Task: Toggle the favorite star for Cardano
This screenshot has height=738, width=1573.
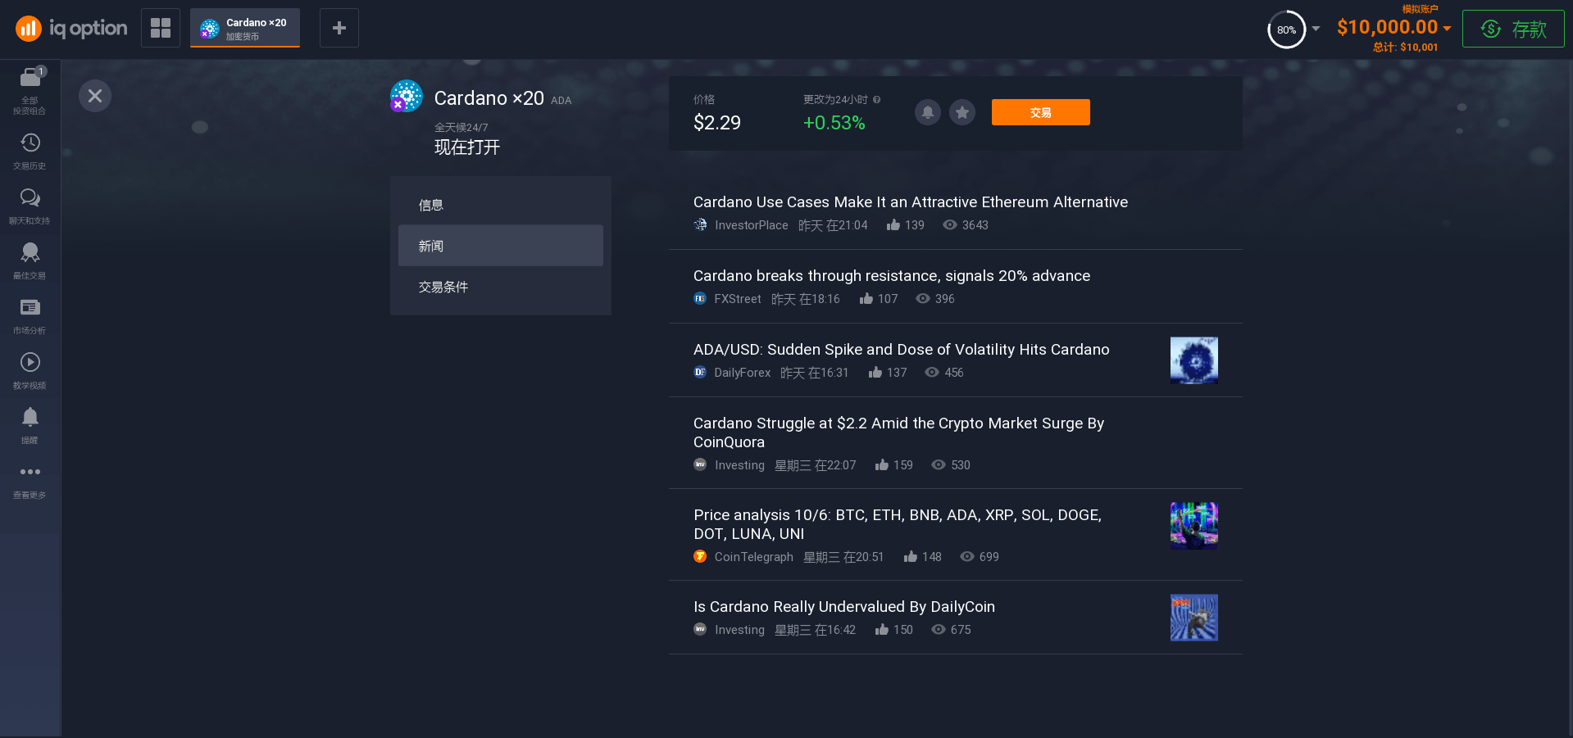Action: (962, 112)
